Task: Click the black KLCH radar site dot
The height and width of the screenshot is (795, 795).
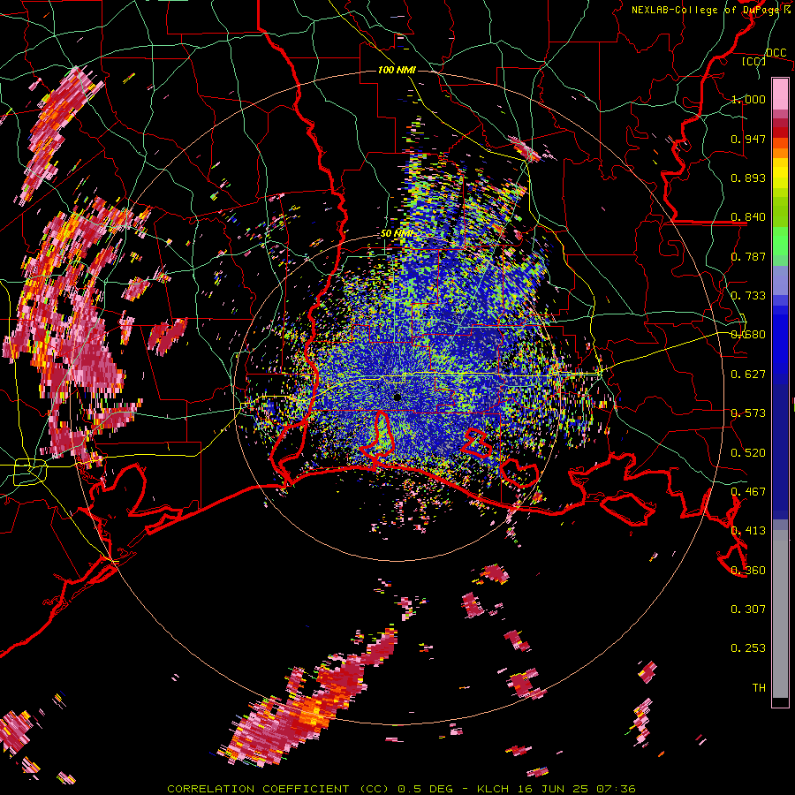Action: (x=397, y=397)
